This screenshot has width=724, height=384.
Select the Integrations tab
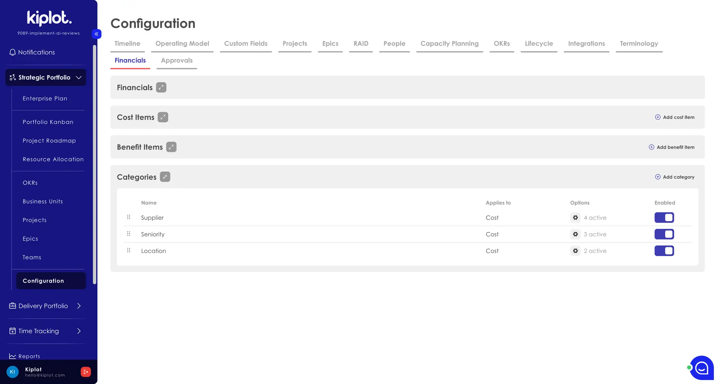pyautogui.click(x=586, y=44)
